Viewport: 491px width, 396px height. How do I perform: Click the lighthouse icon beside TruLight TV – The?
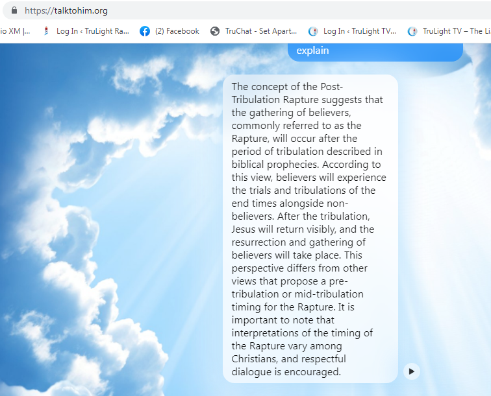[x=412, y=31]
